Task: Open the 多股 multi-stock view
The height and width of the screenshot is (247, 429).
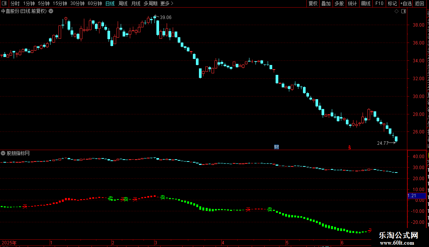Action: tap(339, 3)
